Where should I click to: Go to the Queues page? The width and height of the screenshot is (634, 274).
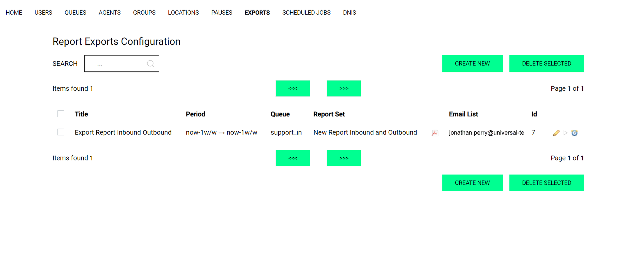pyautogui.click(x=75, y=13)
